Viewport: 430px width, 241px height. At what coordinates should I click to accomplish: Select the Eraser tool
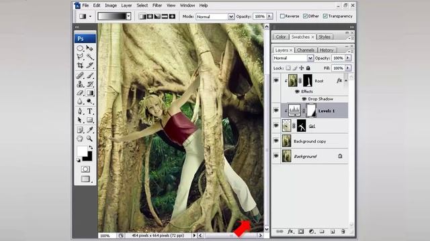[80, 93]
